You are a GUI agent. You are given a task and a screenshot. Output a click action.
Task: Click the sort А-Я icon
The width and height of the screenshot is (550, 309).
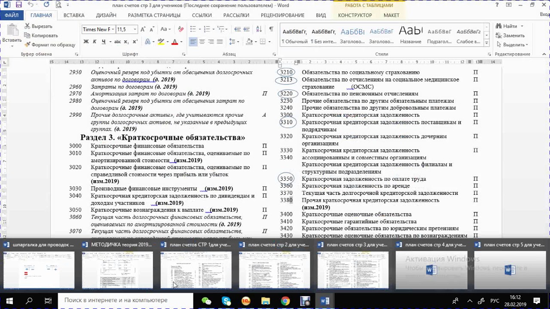259,29
